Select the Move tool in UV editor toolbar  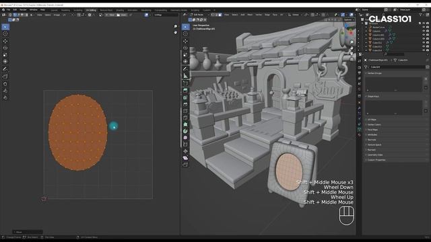click(x=5, y=41)
